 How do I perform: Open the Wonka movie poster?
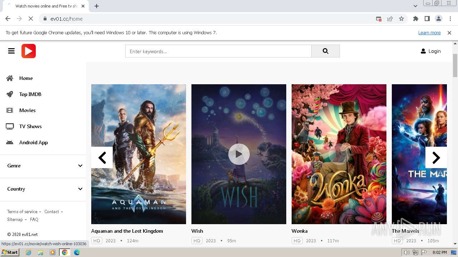tap(339, 154)
